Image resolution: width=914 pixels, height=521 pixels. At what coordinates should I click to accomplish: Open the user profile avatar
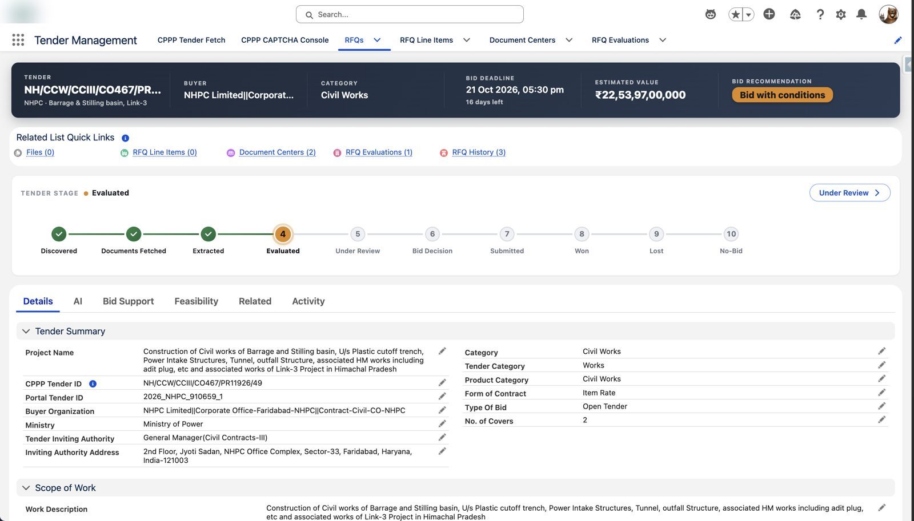coord(888,14)
